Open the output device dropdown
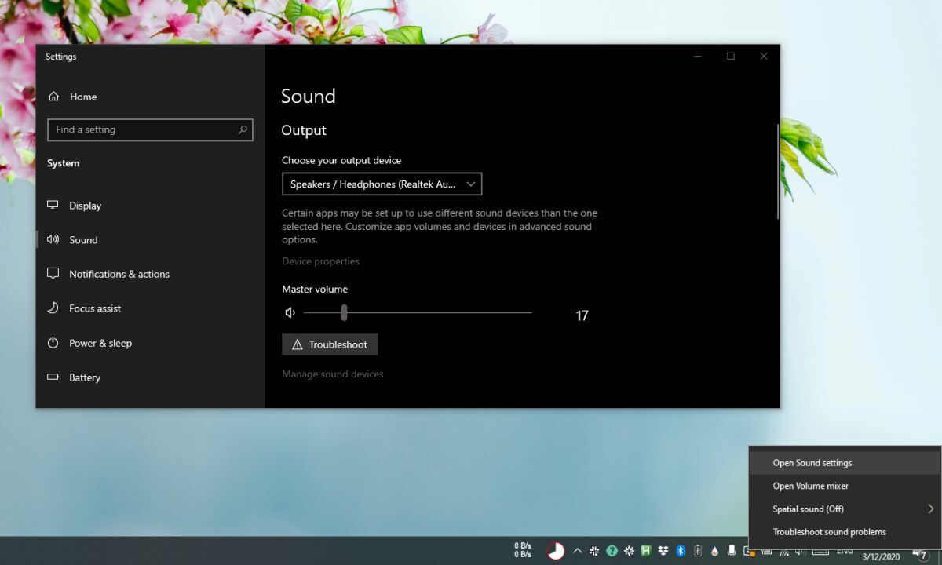942x565 pixels. 382,184
